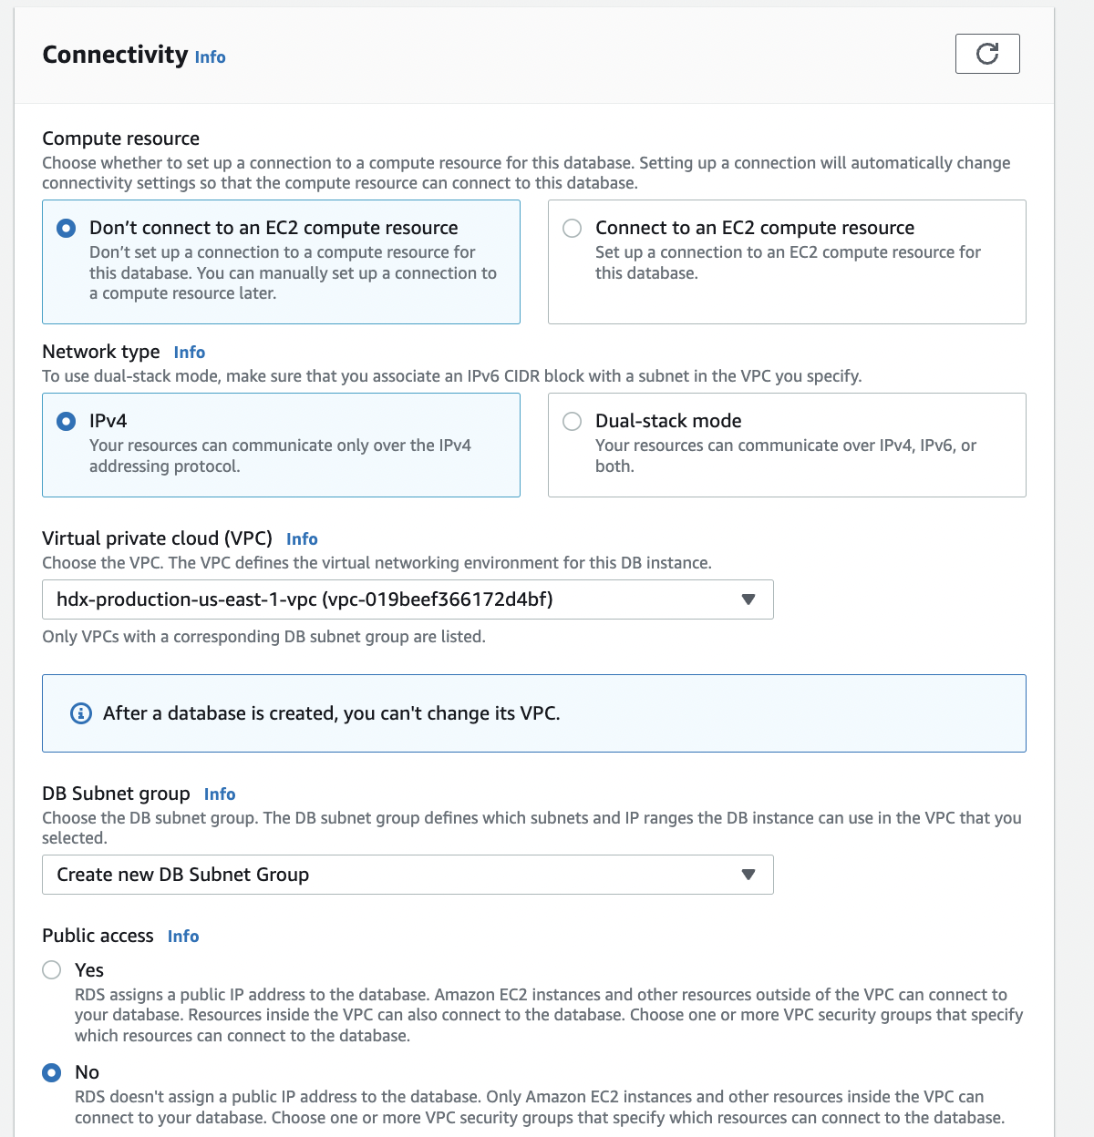
Task: Open the Network type Info link
Action: click(x=190, y=353)
